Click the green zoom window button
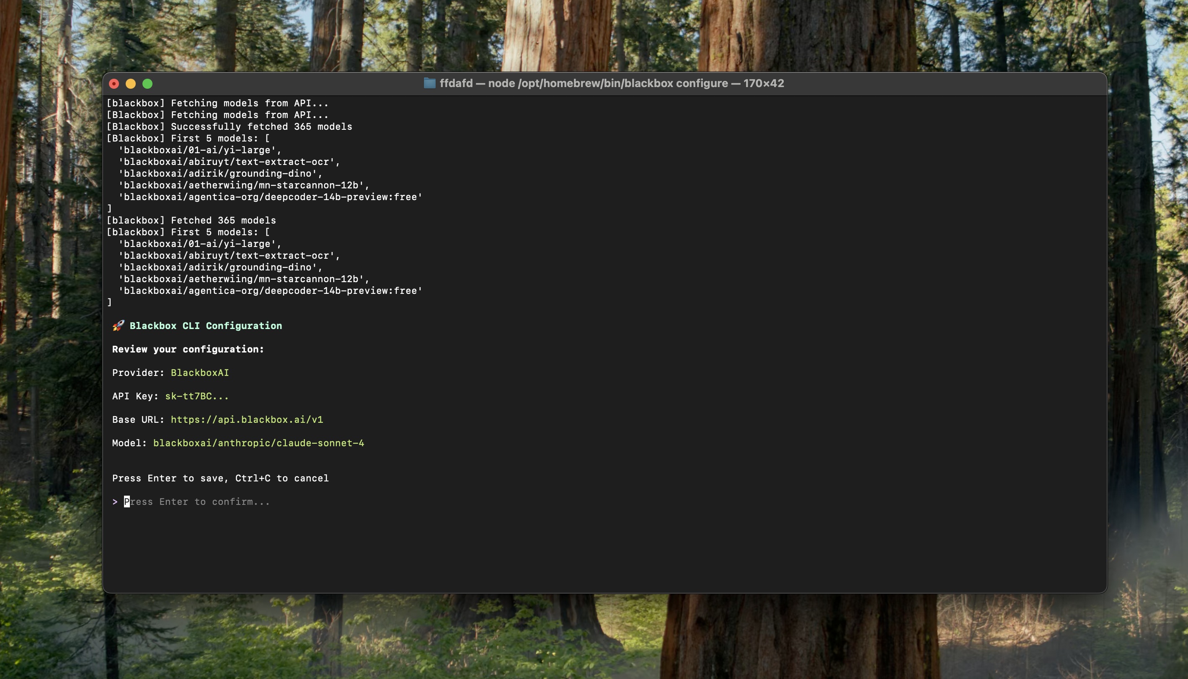The width and height of the screenshot is (1188, 679). click(147, 83)
